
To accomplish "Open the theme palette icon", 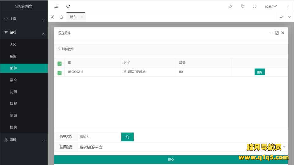I will [230, 6].
